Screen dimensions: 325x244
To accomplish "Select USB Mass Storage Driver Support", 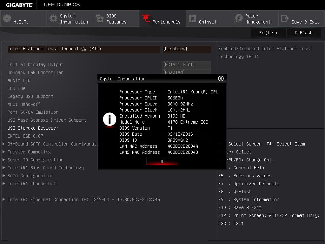I will [47, 120].
